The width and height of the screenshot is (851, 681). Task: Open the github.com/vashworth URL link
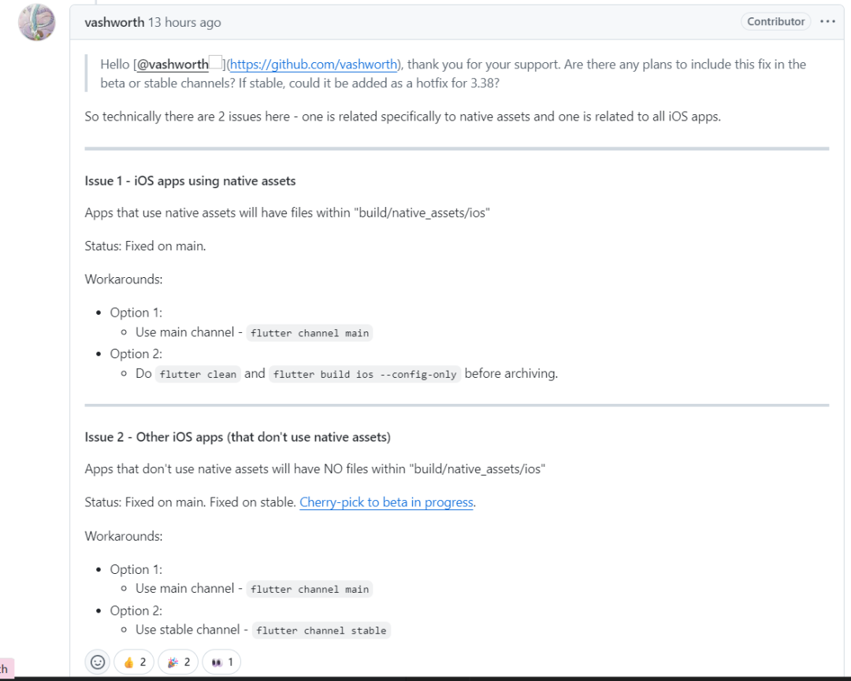point(314,65)
